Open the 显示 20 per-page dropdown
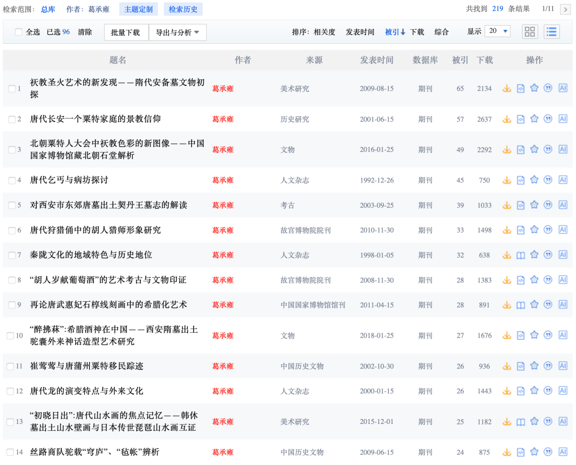Image resolution: width=576 pixels, height=465 pixels. point(498,31)
